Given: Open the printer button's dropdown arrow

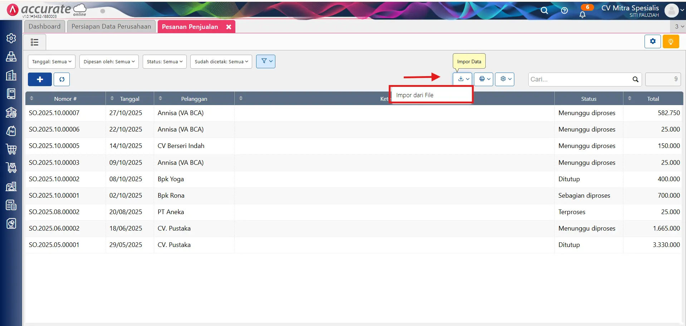Looking at the screenshot, I should point(488,79).
